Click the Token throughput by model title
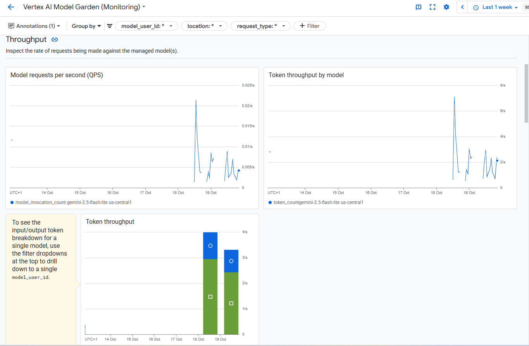This screenshot has height=346, width=529. 306,75
